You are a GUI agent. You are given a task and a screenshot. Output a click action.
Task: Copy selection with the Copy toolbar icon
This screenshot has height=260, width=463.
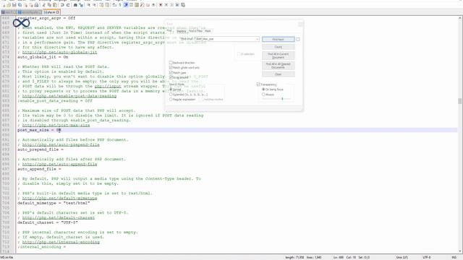tap(49, 5)
